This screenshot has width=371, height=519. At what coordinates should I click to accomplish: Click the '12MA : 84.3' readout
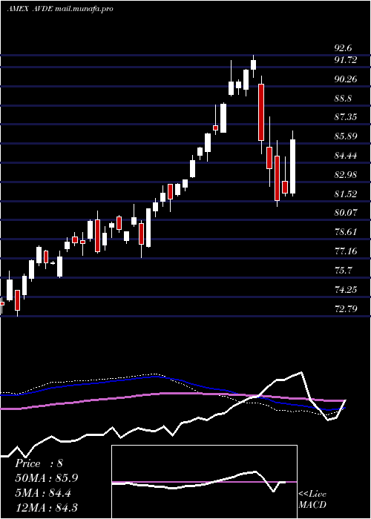coord(46,508)
